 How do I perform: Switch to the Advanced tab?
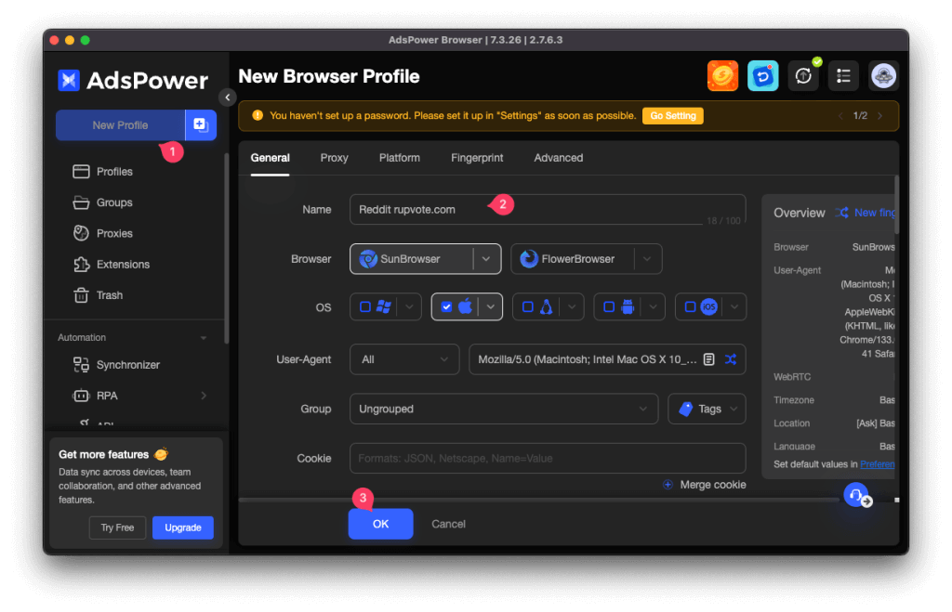click(559, 158)
